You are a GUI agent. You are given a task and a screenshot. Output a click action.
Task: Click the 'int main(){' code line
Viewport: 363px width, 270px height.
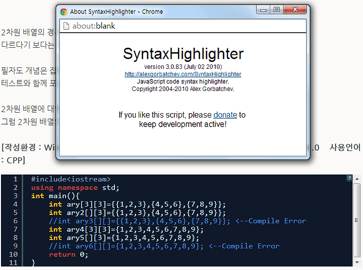tap(55, 196)
